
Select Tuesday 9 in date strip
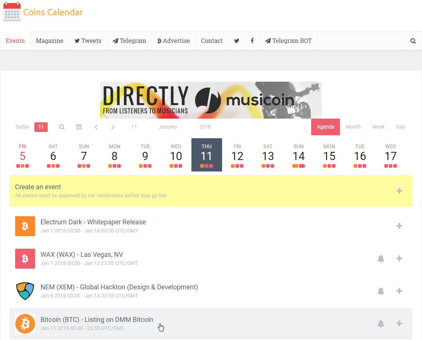pos(145,155)
